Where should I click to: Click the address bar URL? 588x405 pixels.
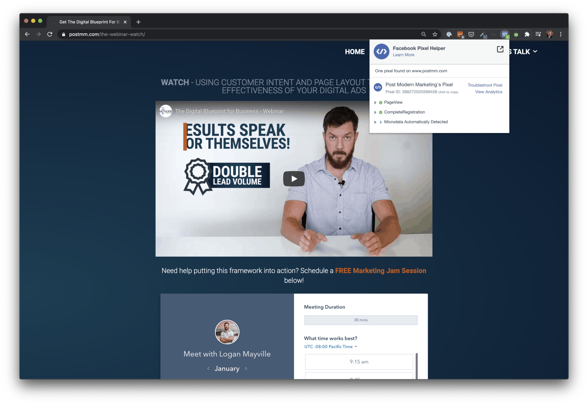coord(107,34)
